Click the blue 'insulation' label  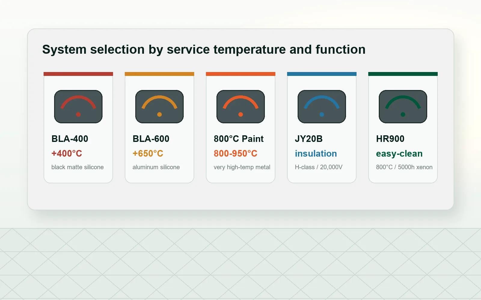coord(316,154)
